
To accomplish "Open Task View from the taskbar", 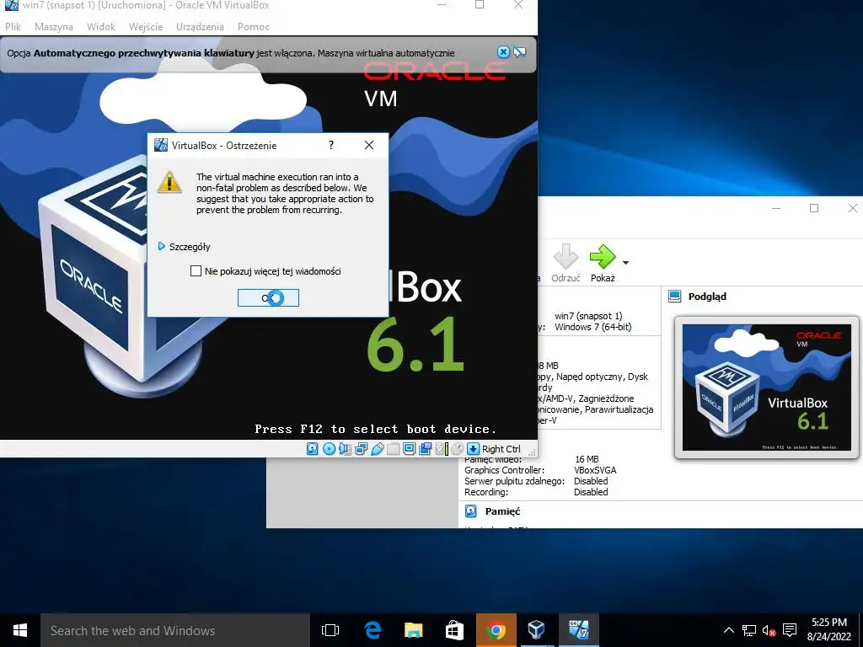I will (330, 630).
